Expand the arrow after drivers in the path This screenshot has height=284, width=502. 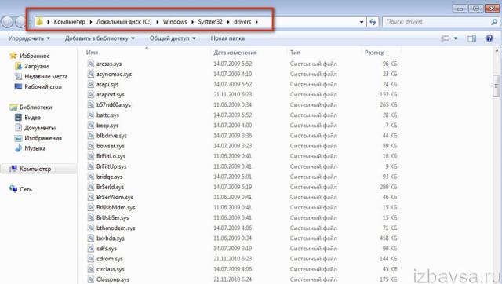click(256, 22)
